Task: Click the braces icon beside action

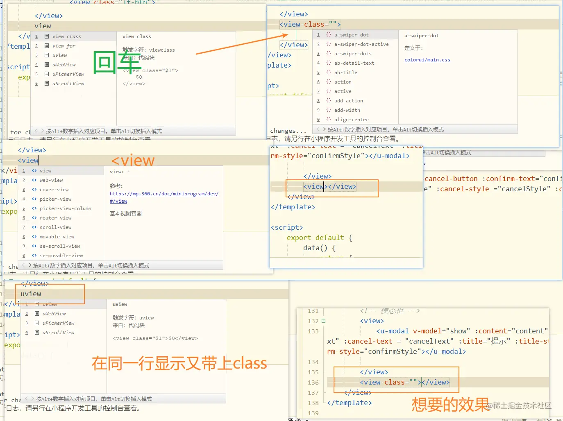Action: click(x=329, y=82)
